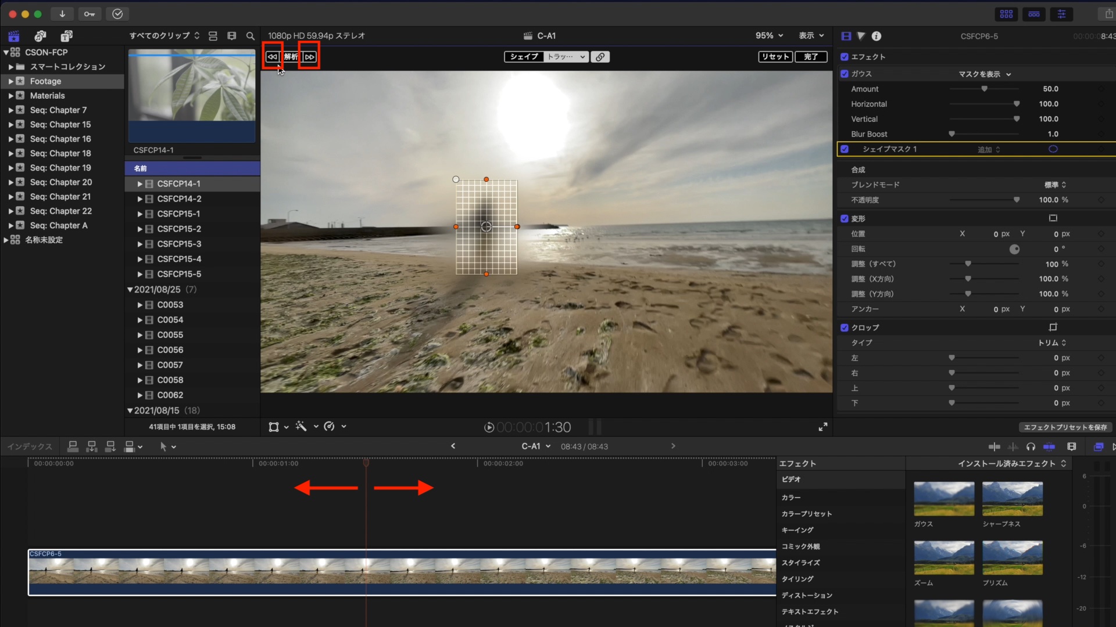Disable the ガウス effect checkbox

845,74
